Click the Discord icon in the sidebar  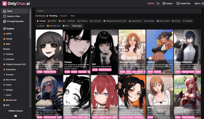15,116
